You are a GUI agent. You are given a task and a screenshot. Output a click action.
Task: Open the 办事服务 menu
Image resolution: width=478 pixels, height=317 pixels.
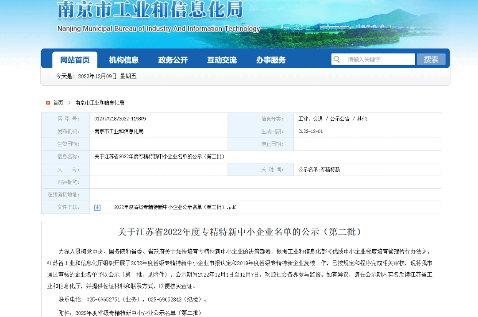(270, 58)
